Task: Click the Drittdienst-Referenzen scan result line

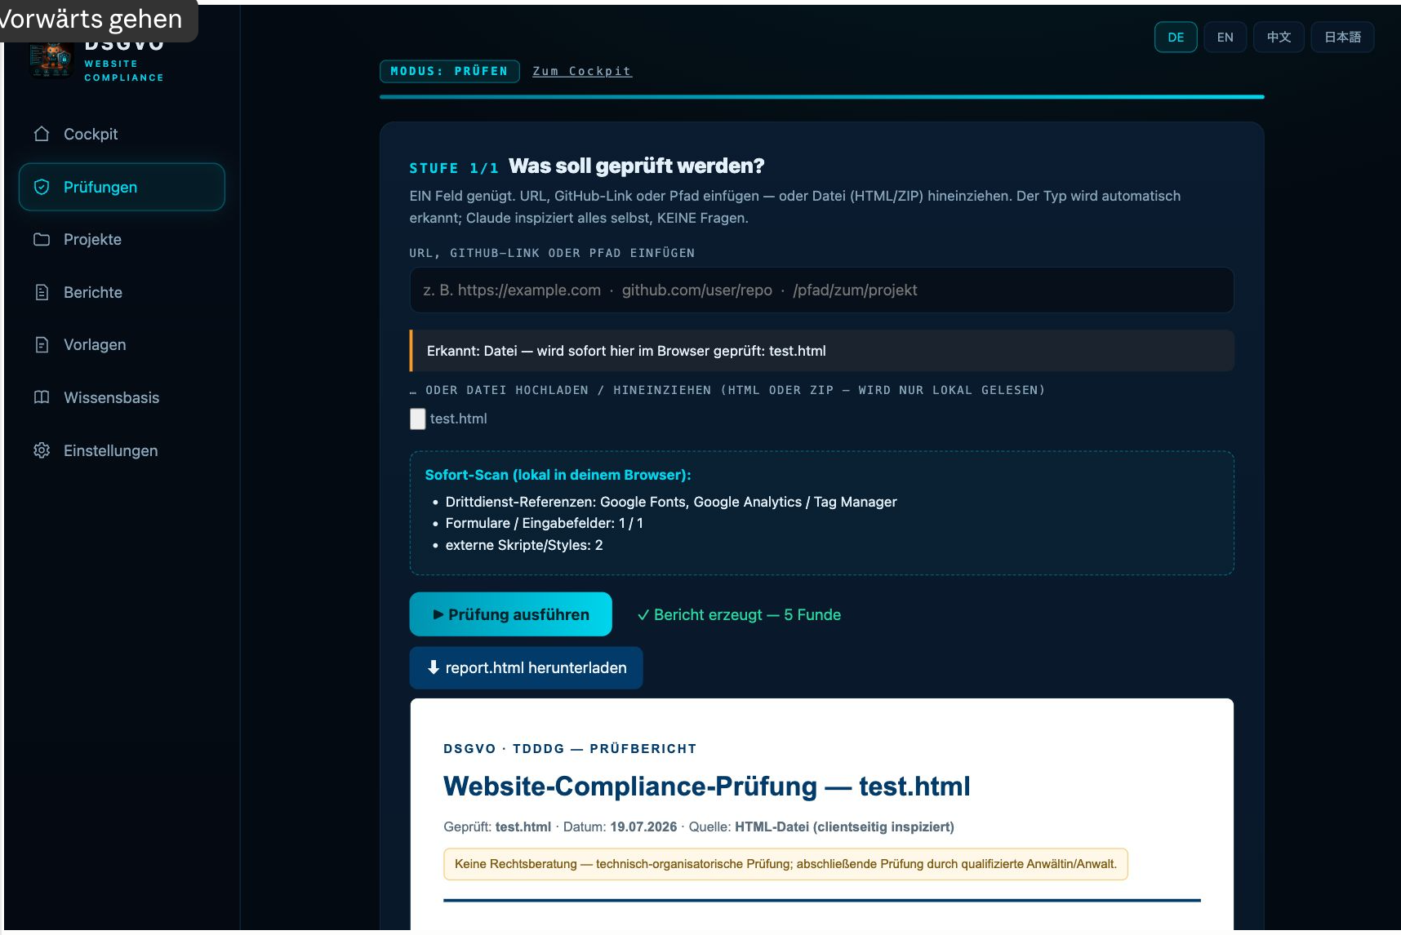Action: 671,502
